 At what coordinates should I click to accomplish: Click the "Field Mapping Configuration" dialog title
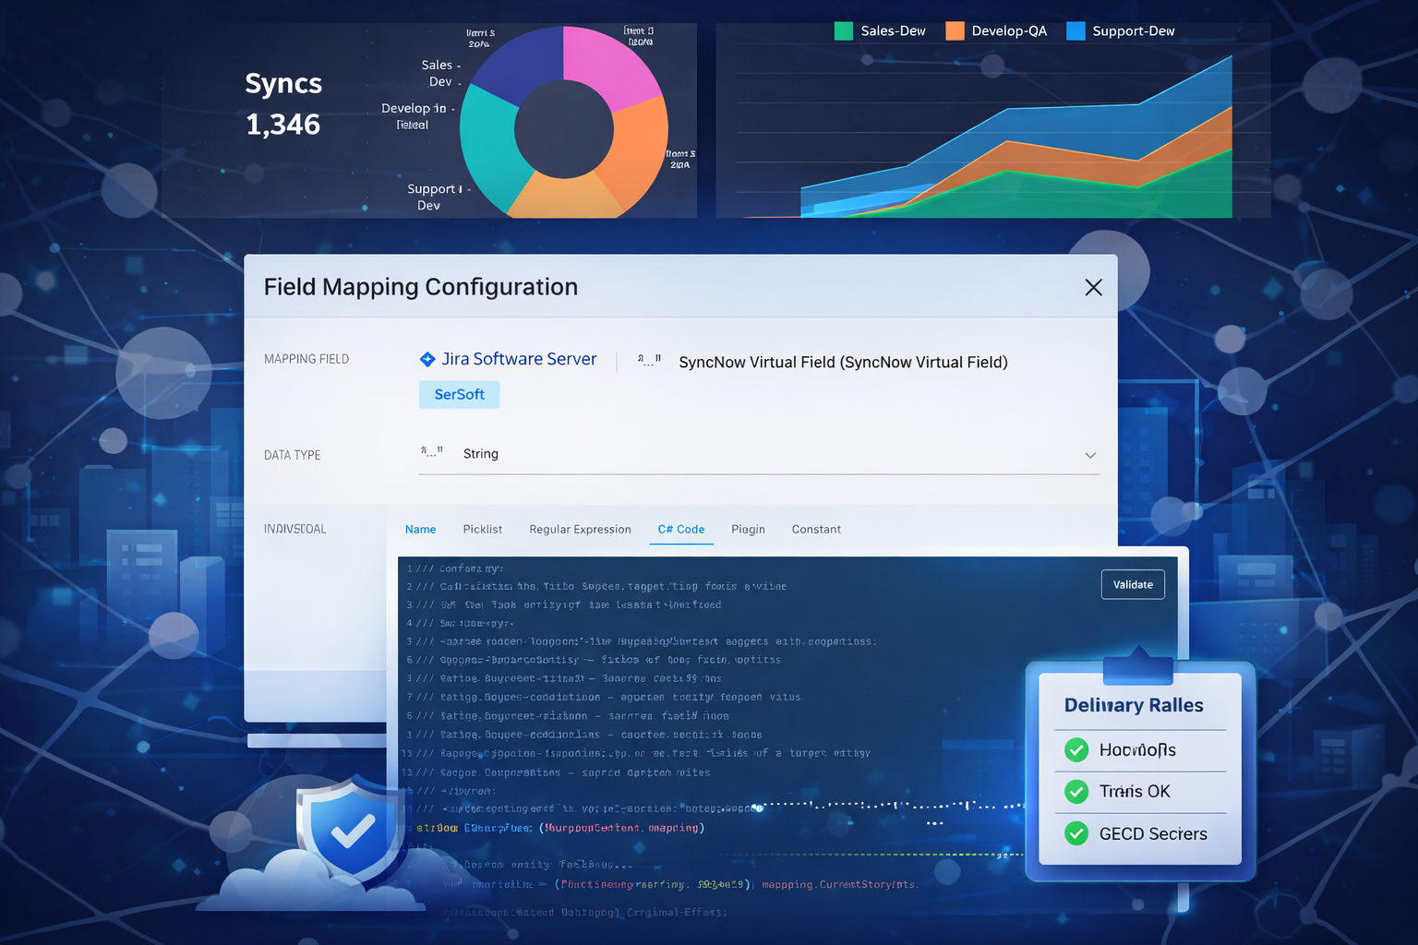tap(421, 287)
